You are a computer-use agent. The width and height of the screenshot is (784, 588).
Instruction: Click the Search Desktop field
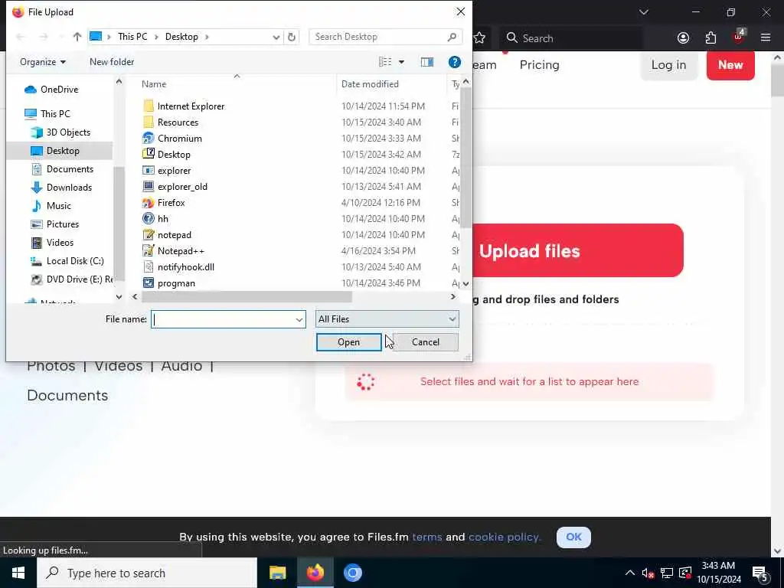[x=385, y=37]
